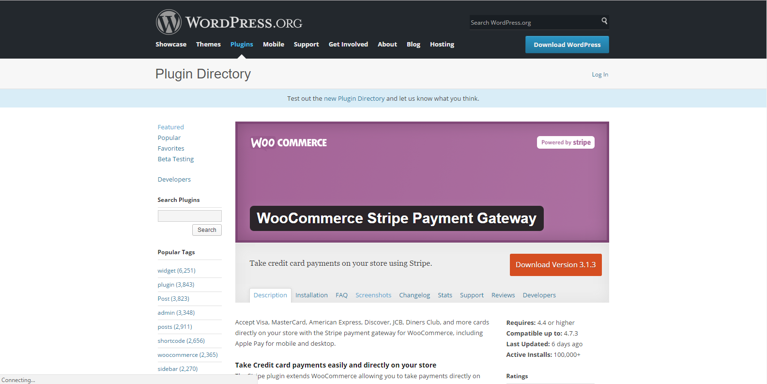The width and height of the screenshot is (767, 384).
Task: Switch to the Installation tab
Action: 311,295
